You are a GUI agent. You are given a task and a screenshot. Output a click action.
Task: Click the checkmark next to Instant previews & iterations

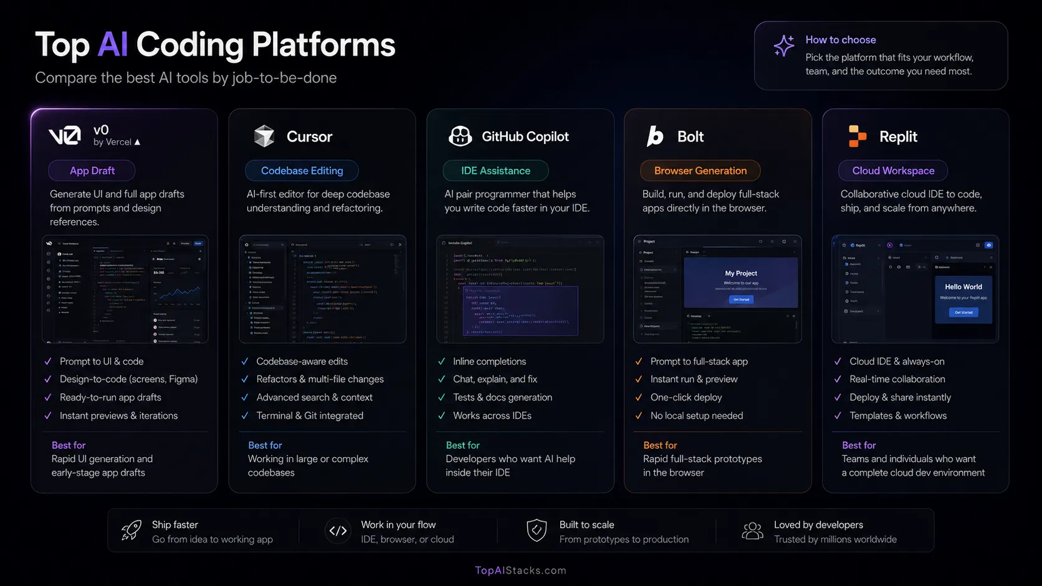[48, 415]
